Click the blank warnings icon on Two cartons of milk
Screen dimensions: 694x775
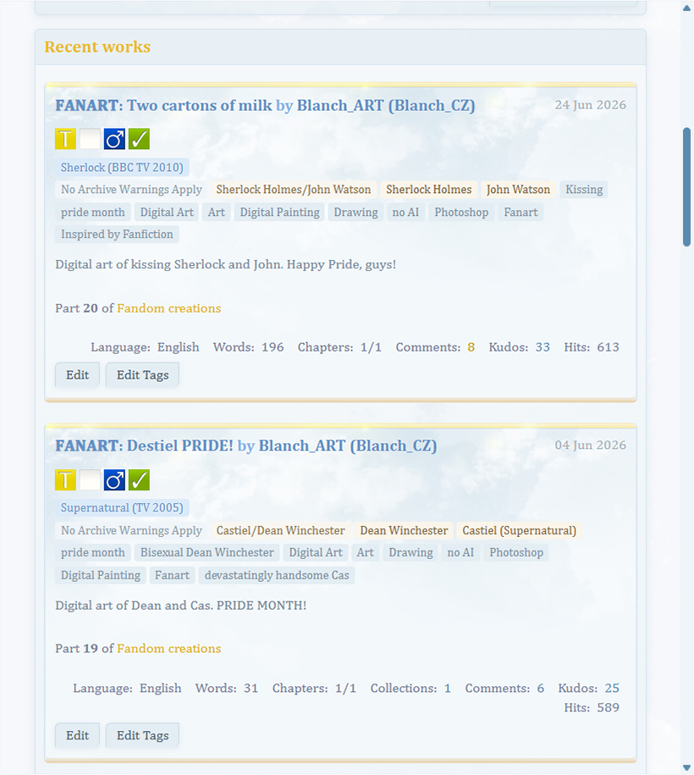pos(90,139)
